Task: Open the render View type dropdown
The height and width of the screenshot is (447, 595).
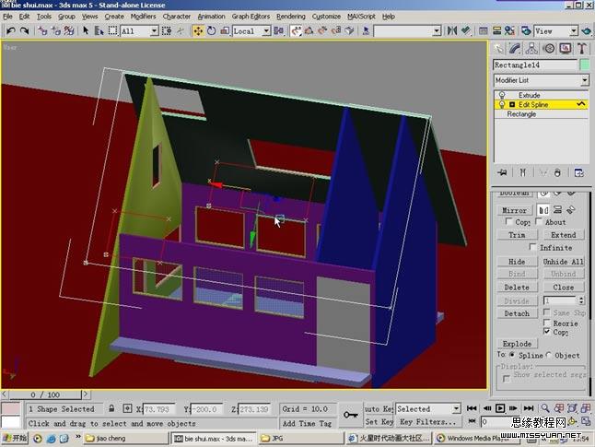Action: pos(574,30)
